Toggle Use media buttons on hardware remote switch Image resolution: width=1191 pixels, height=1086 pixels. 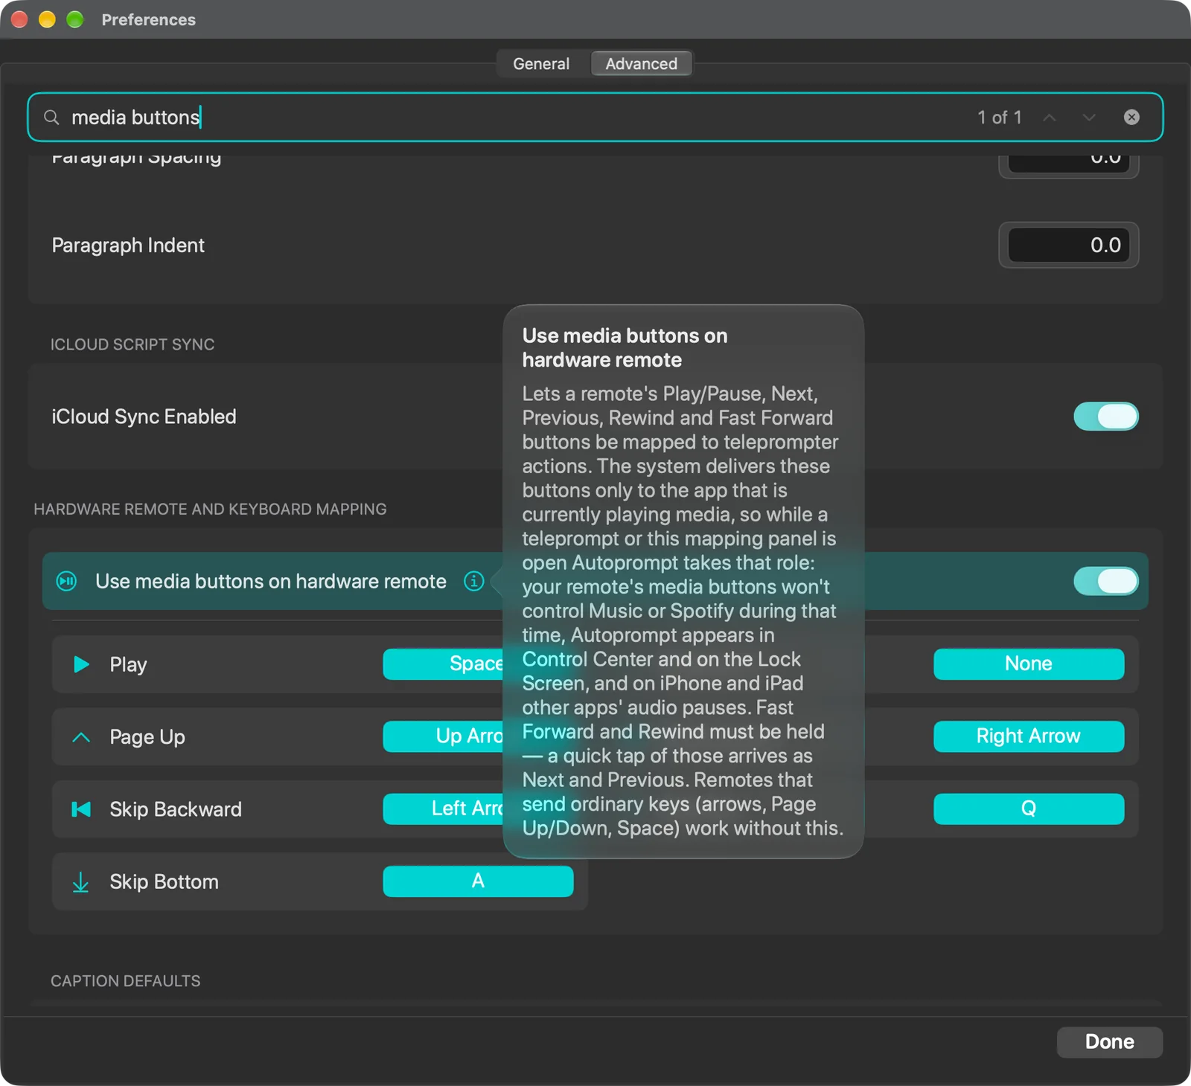click(x=1105, y=581)
